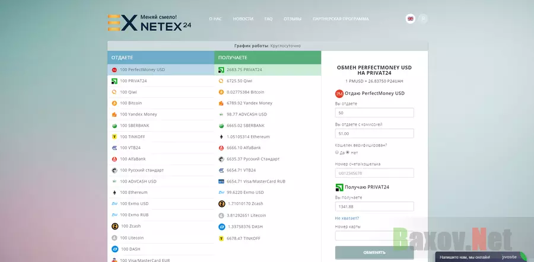Screen dimensions: 534x262
Task: Select '100 Exmo USD' to give
Action: coord(161,203)
